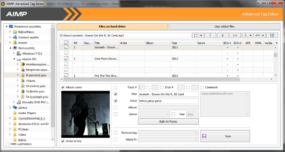Sort by the Title column header
This screenshot has width=285, height=152.
[x=106, y=43]
